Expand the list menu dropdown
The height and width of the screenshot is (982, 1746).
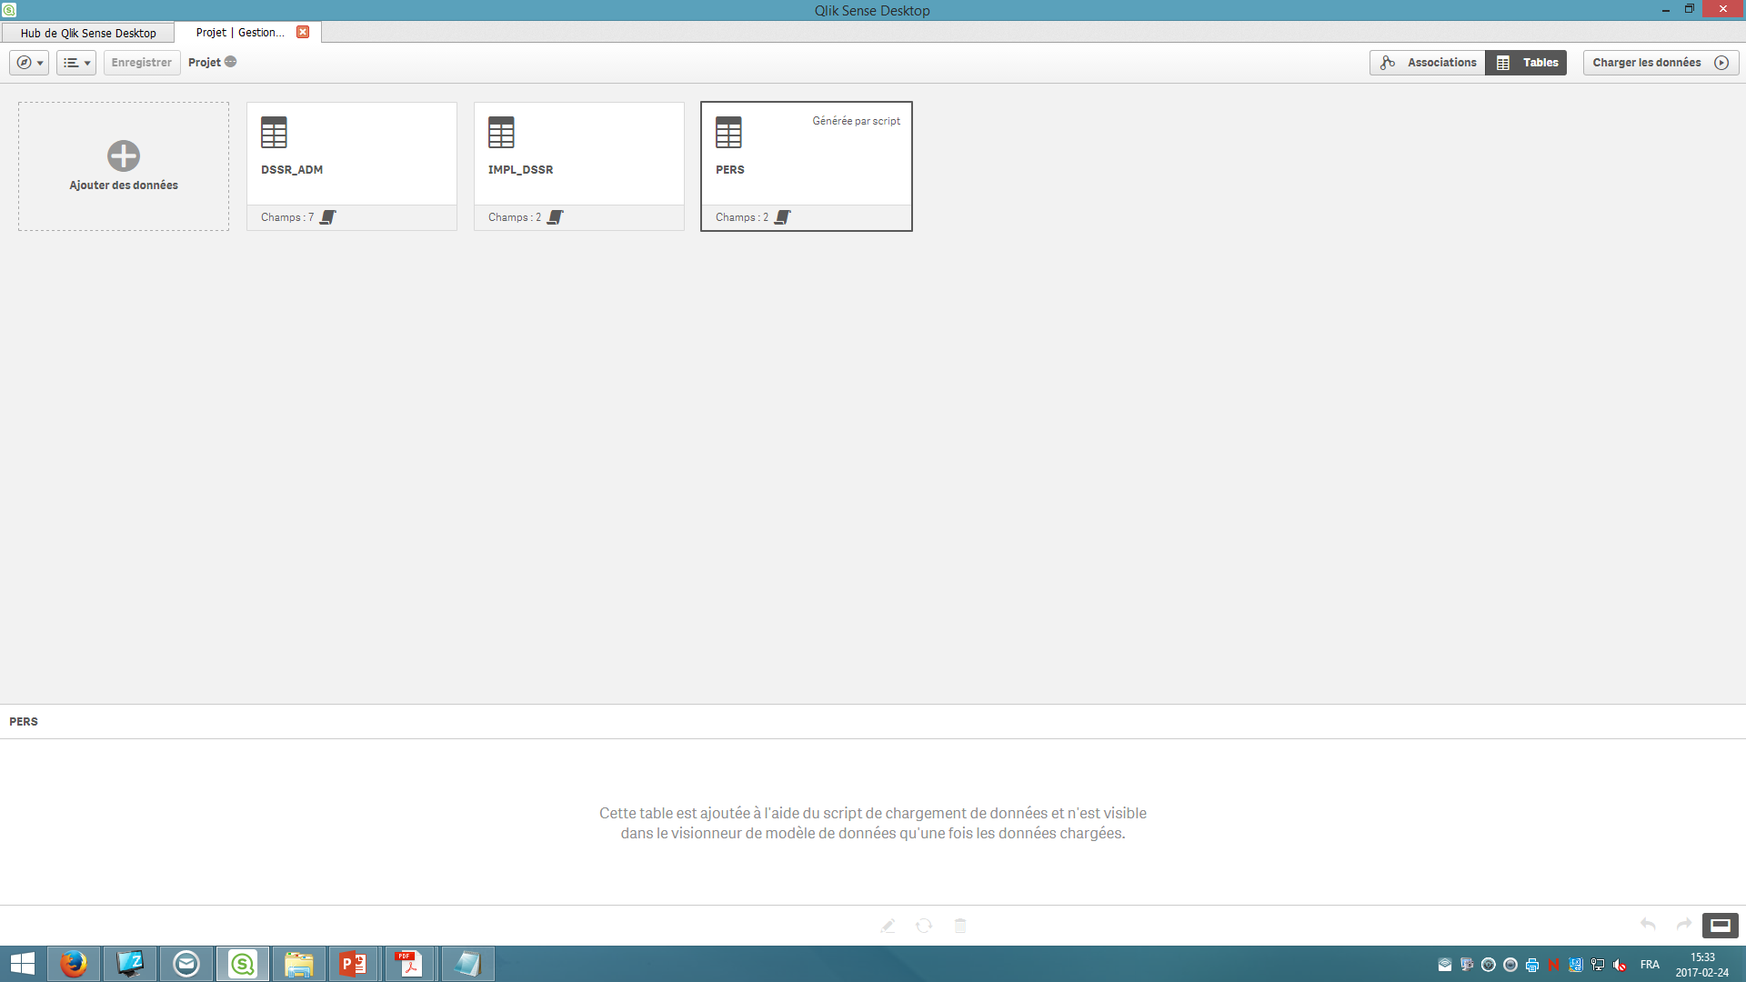click(76, 63)
